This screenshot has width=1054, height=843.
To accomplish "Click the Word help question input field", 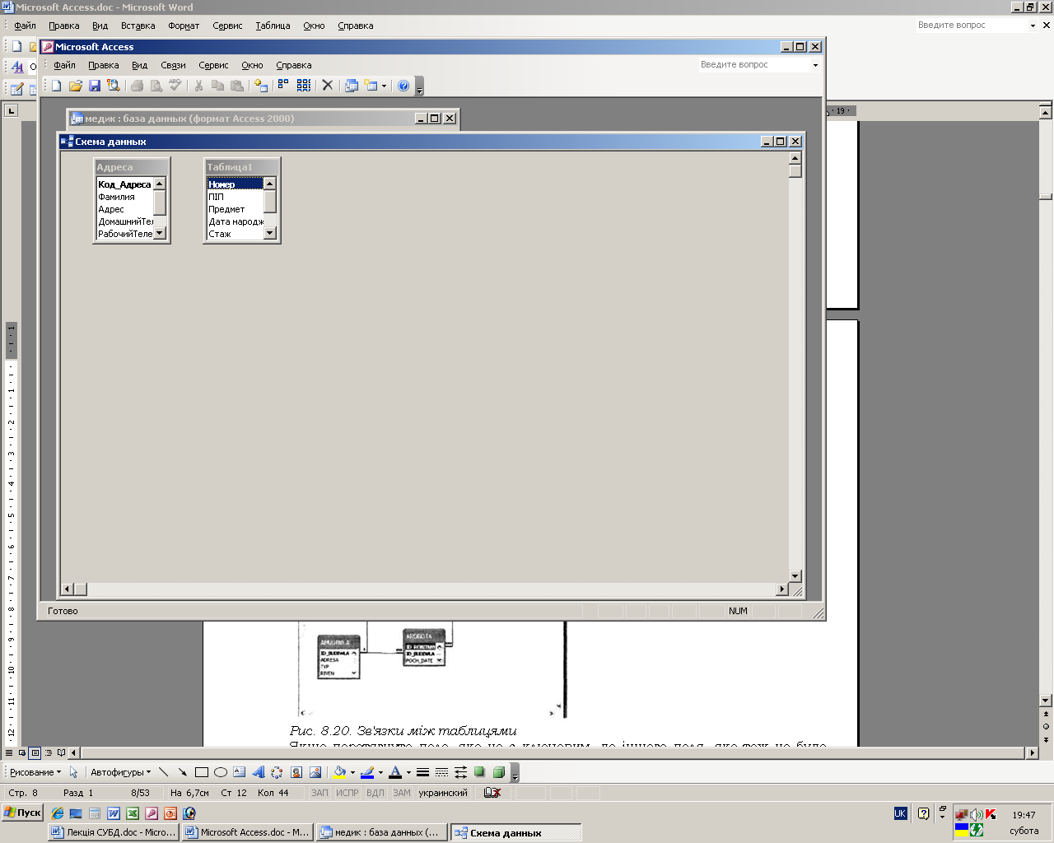I will [x=972, y=25].
